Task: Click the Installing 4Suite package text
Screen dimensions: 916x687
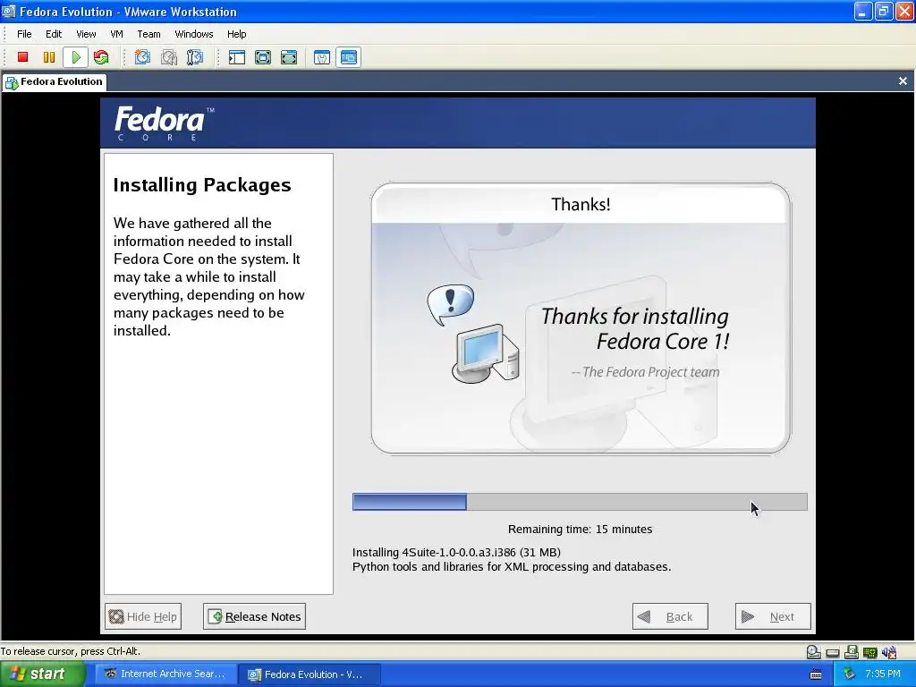Action: click(x=456, y=553)
